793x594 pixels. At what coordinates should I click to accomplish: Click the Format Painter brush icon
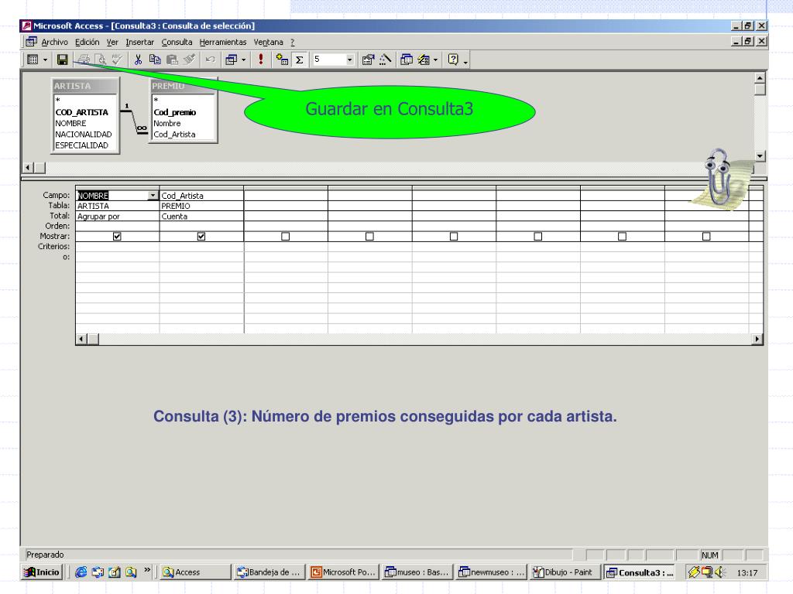tap(190, 60)
